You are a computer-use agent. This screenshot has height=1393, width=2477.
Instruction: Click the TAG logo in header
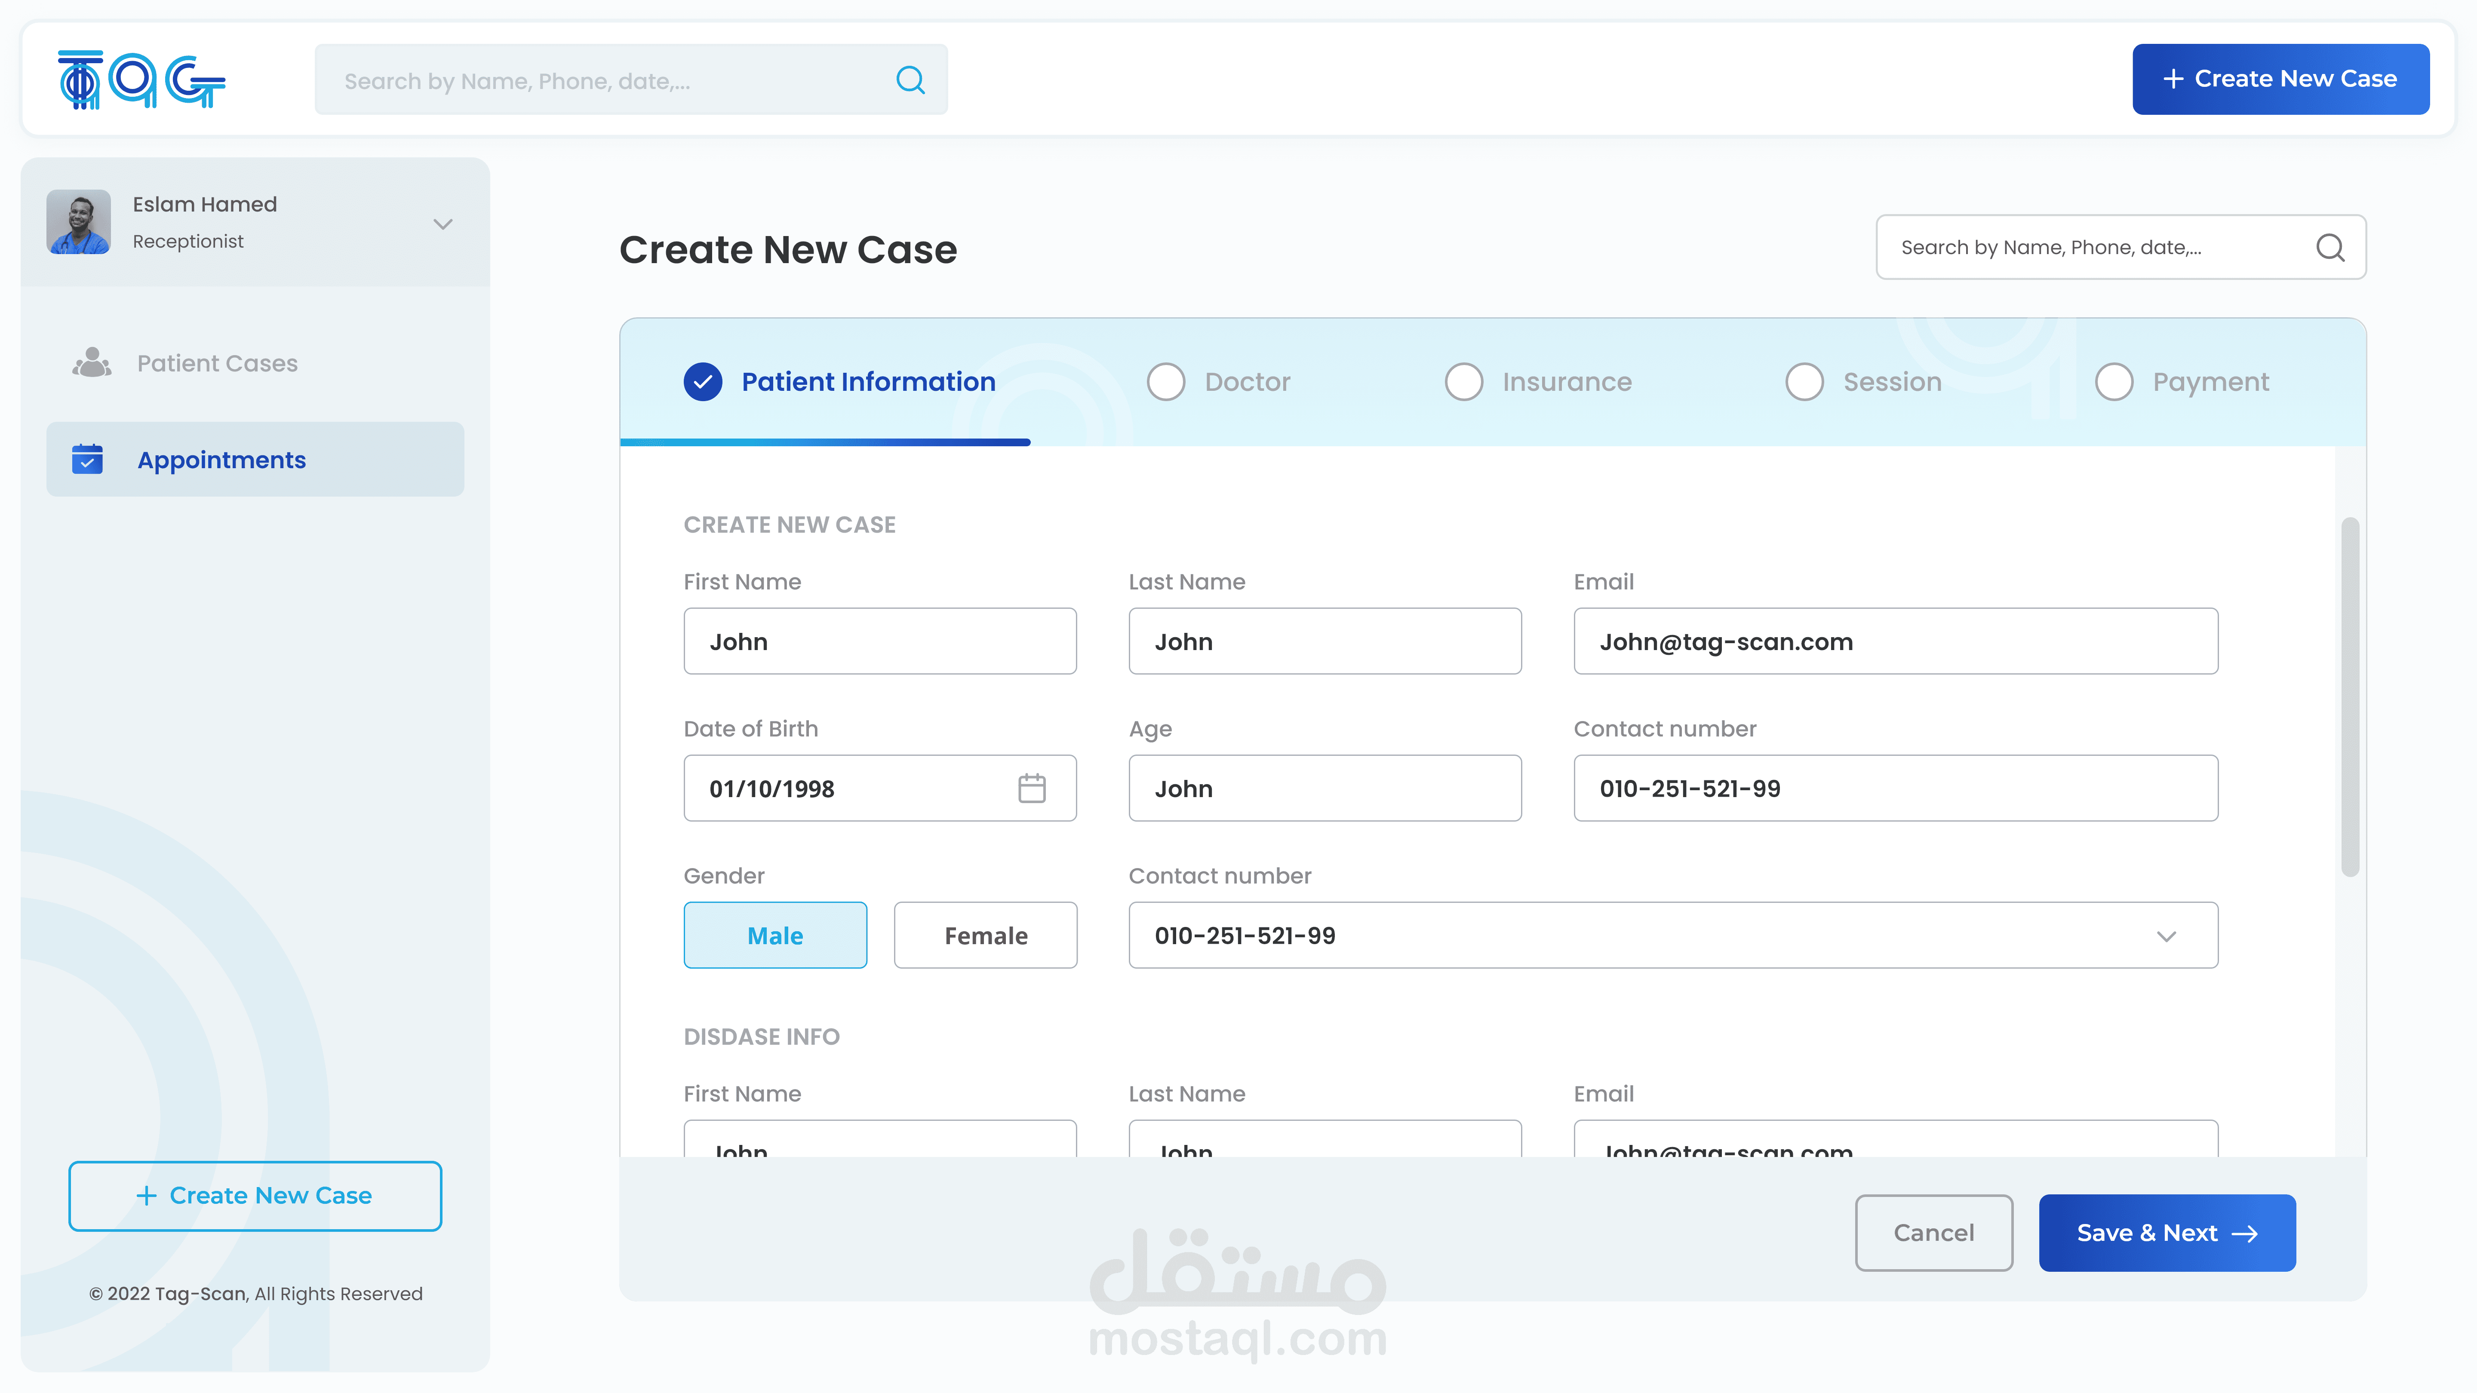click(141, 80)
